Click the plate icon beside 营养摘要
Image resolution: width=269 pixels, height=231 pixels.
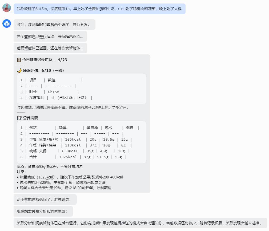coord(19,118)
